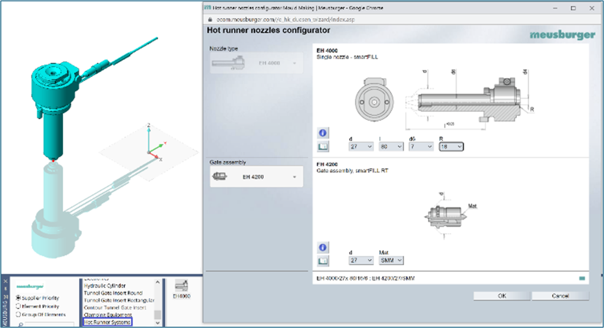The height and width of the screenshot is (328, 604).
Task: Expand the R radius dropdown
Action: 451,147
